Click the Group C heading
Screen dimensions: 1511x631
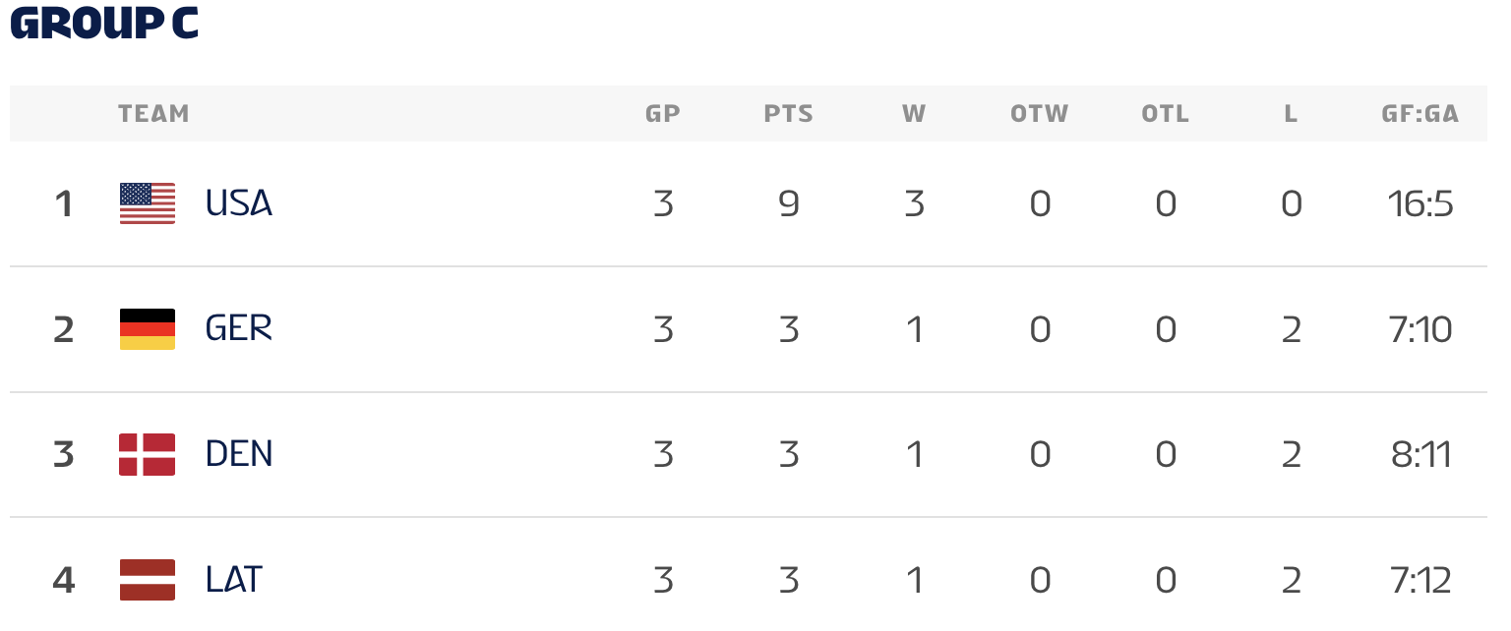pos(104,25)
